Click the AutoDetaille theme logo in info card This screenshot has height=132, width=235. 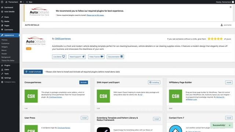tap(36, 41)
